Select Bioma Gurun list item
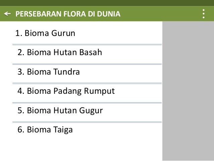 [45, 34]
